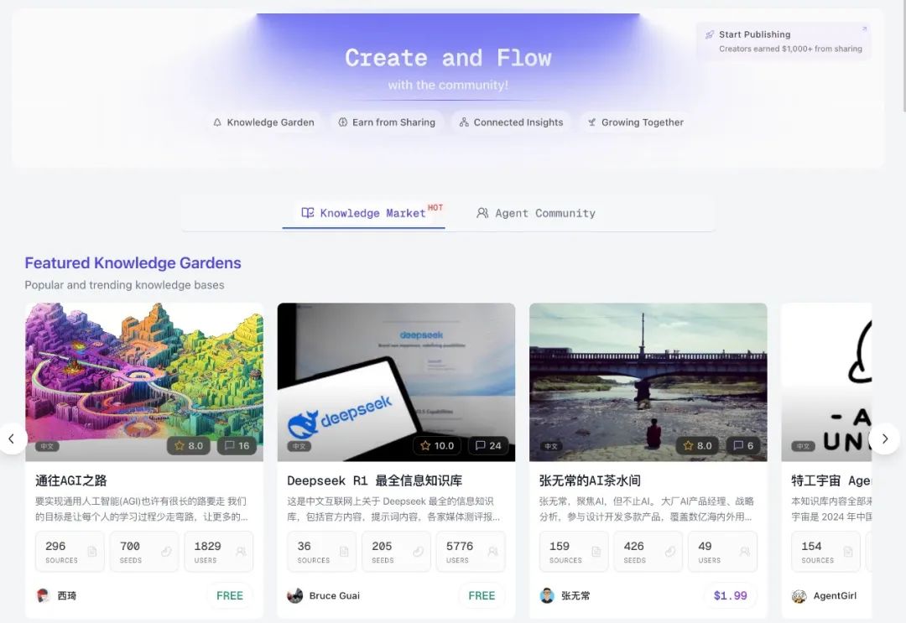Click the 16 comments badge on 通往AGI之路
The width and height of the screenshot is (906, 623).
[237, 446]
